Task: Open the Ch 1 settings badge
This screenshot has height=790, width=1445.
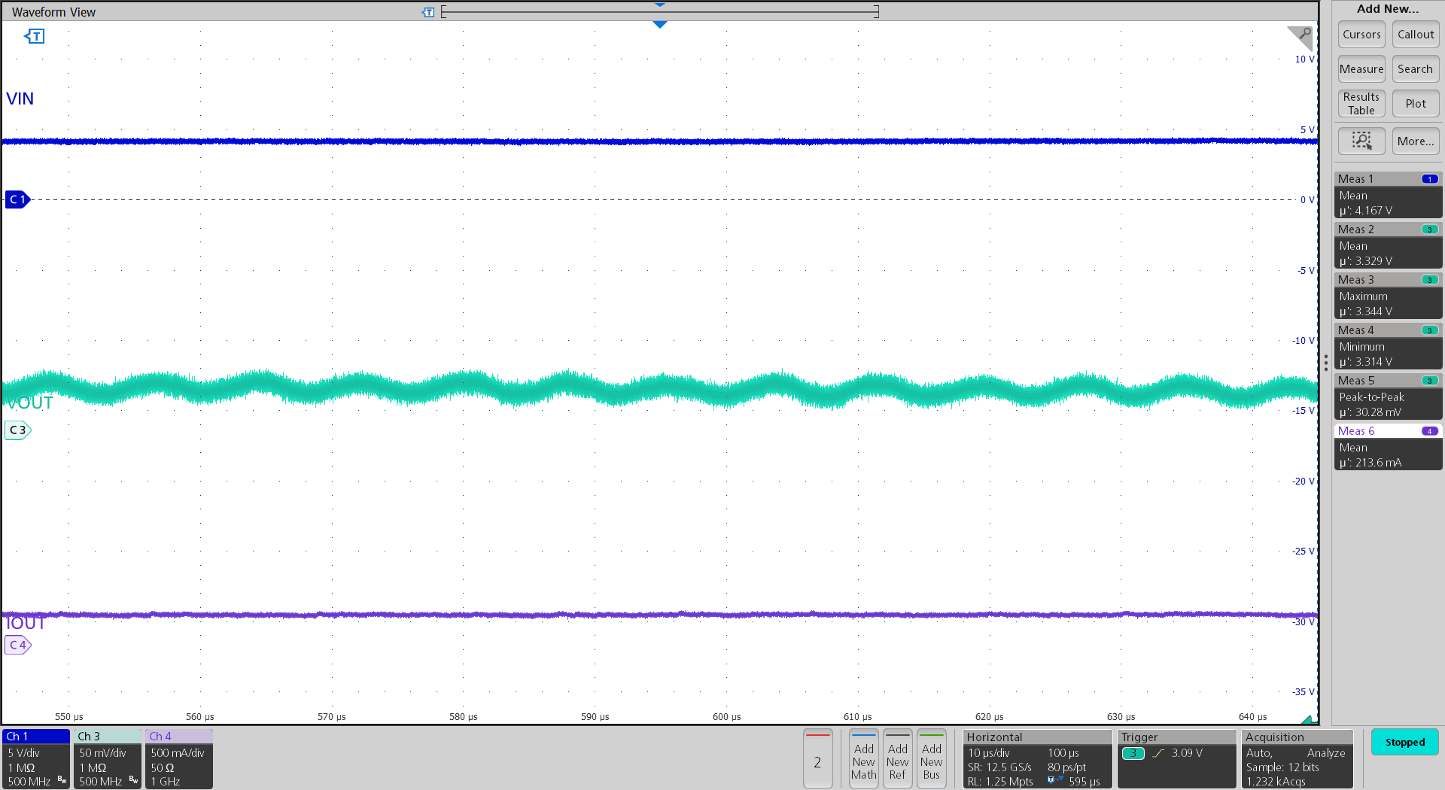Action: coord(36,758)
